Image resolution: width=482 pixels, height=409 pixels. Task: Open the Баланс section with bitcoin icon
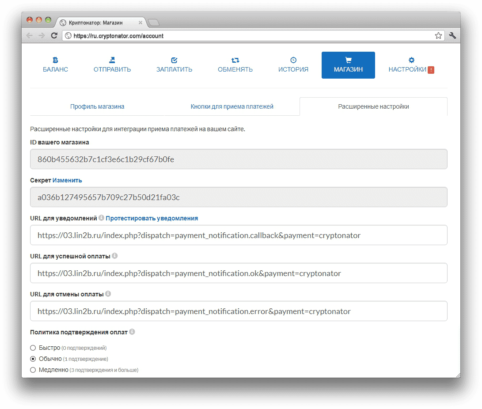coord(55,65)
